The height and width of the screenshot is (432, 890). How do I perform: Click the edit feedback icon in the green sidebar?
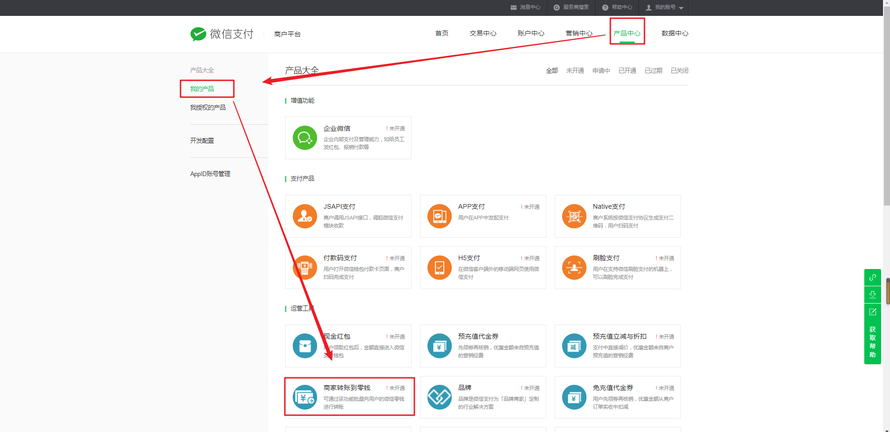[x=873, y=312]
